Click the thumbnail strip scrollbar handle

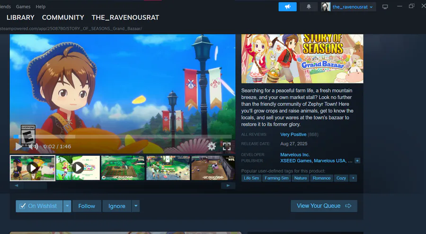coord(35,185)
